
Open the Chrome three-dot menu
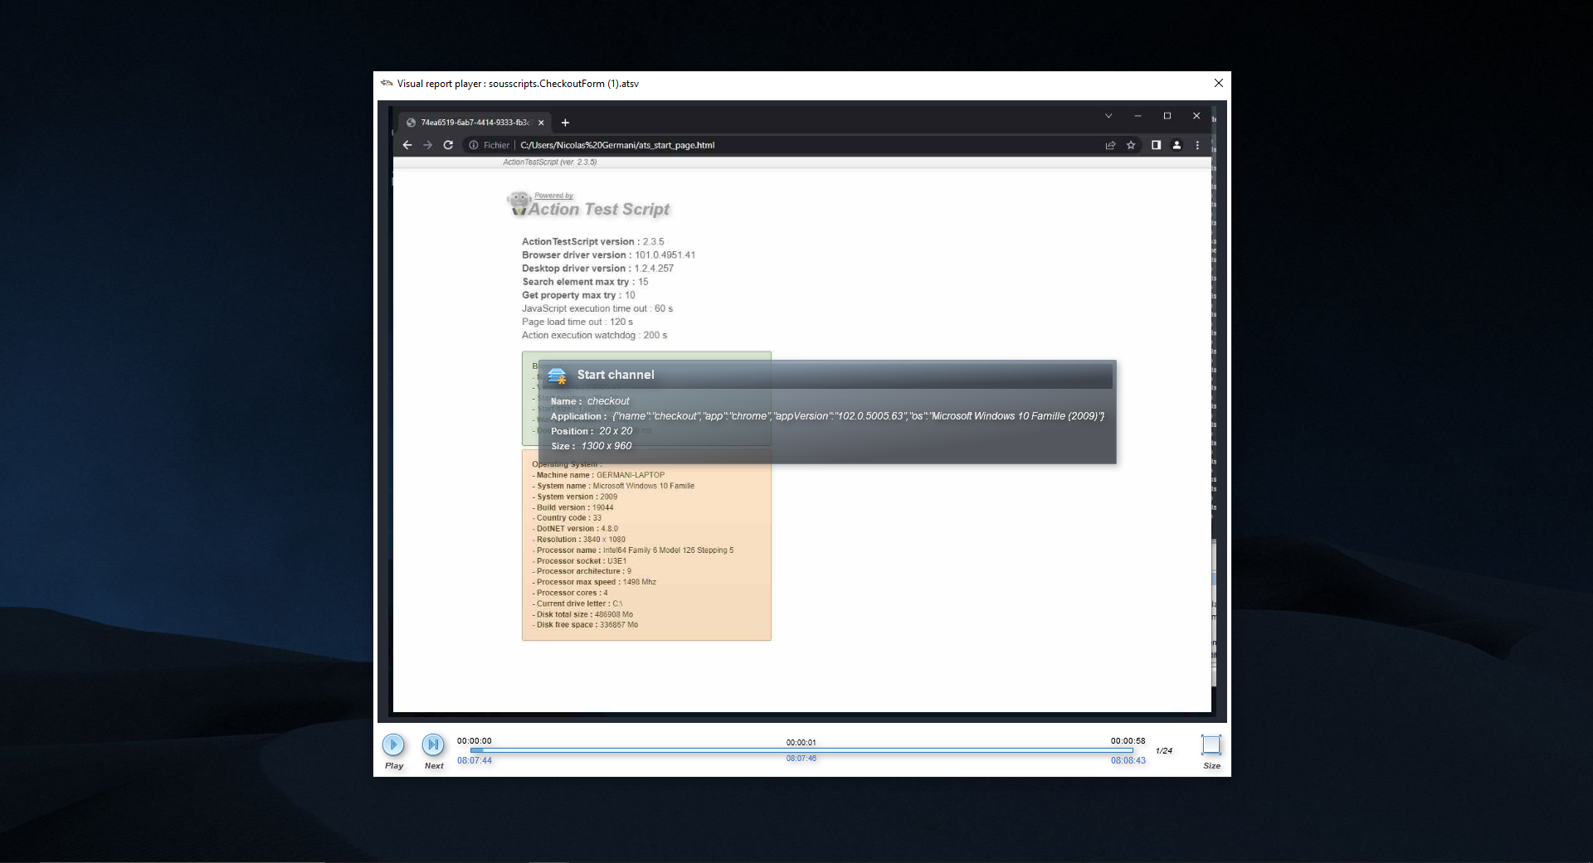pyautogui.click(x=1197, y=145)
